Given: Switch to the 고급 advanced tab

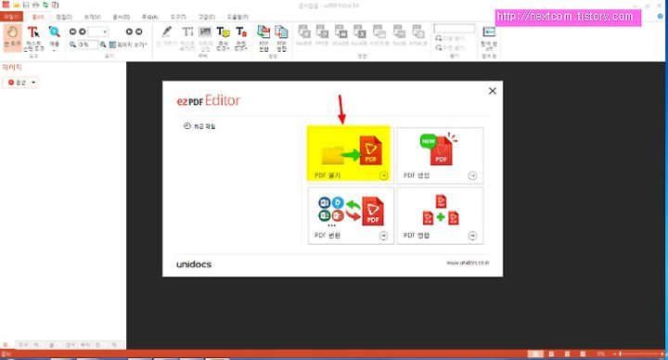Looking at the screenshot, I should pyautogui.click(x=207, y=17).
